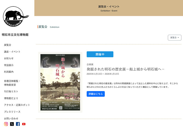The width and height of the screenshot is (183, 129).
Task: Open 博物館だより link
Action: click(11, 98)
